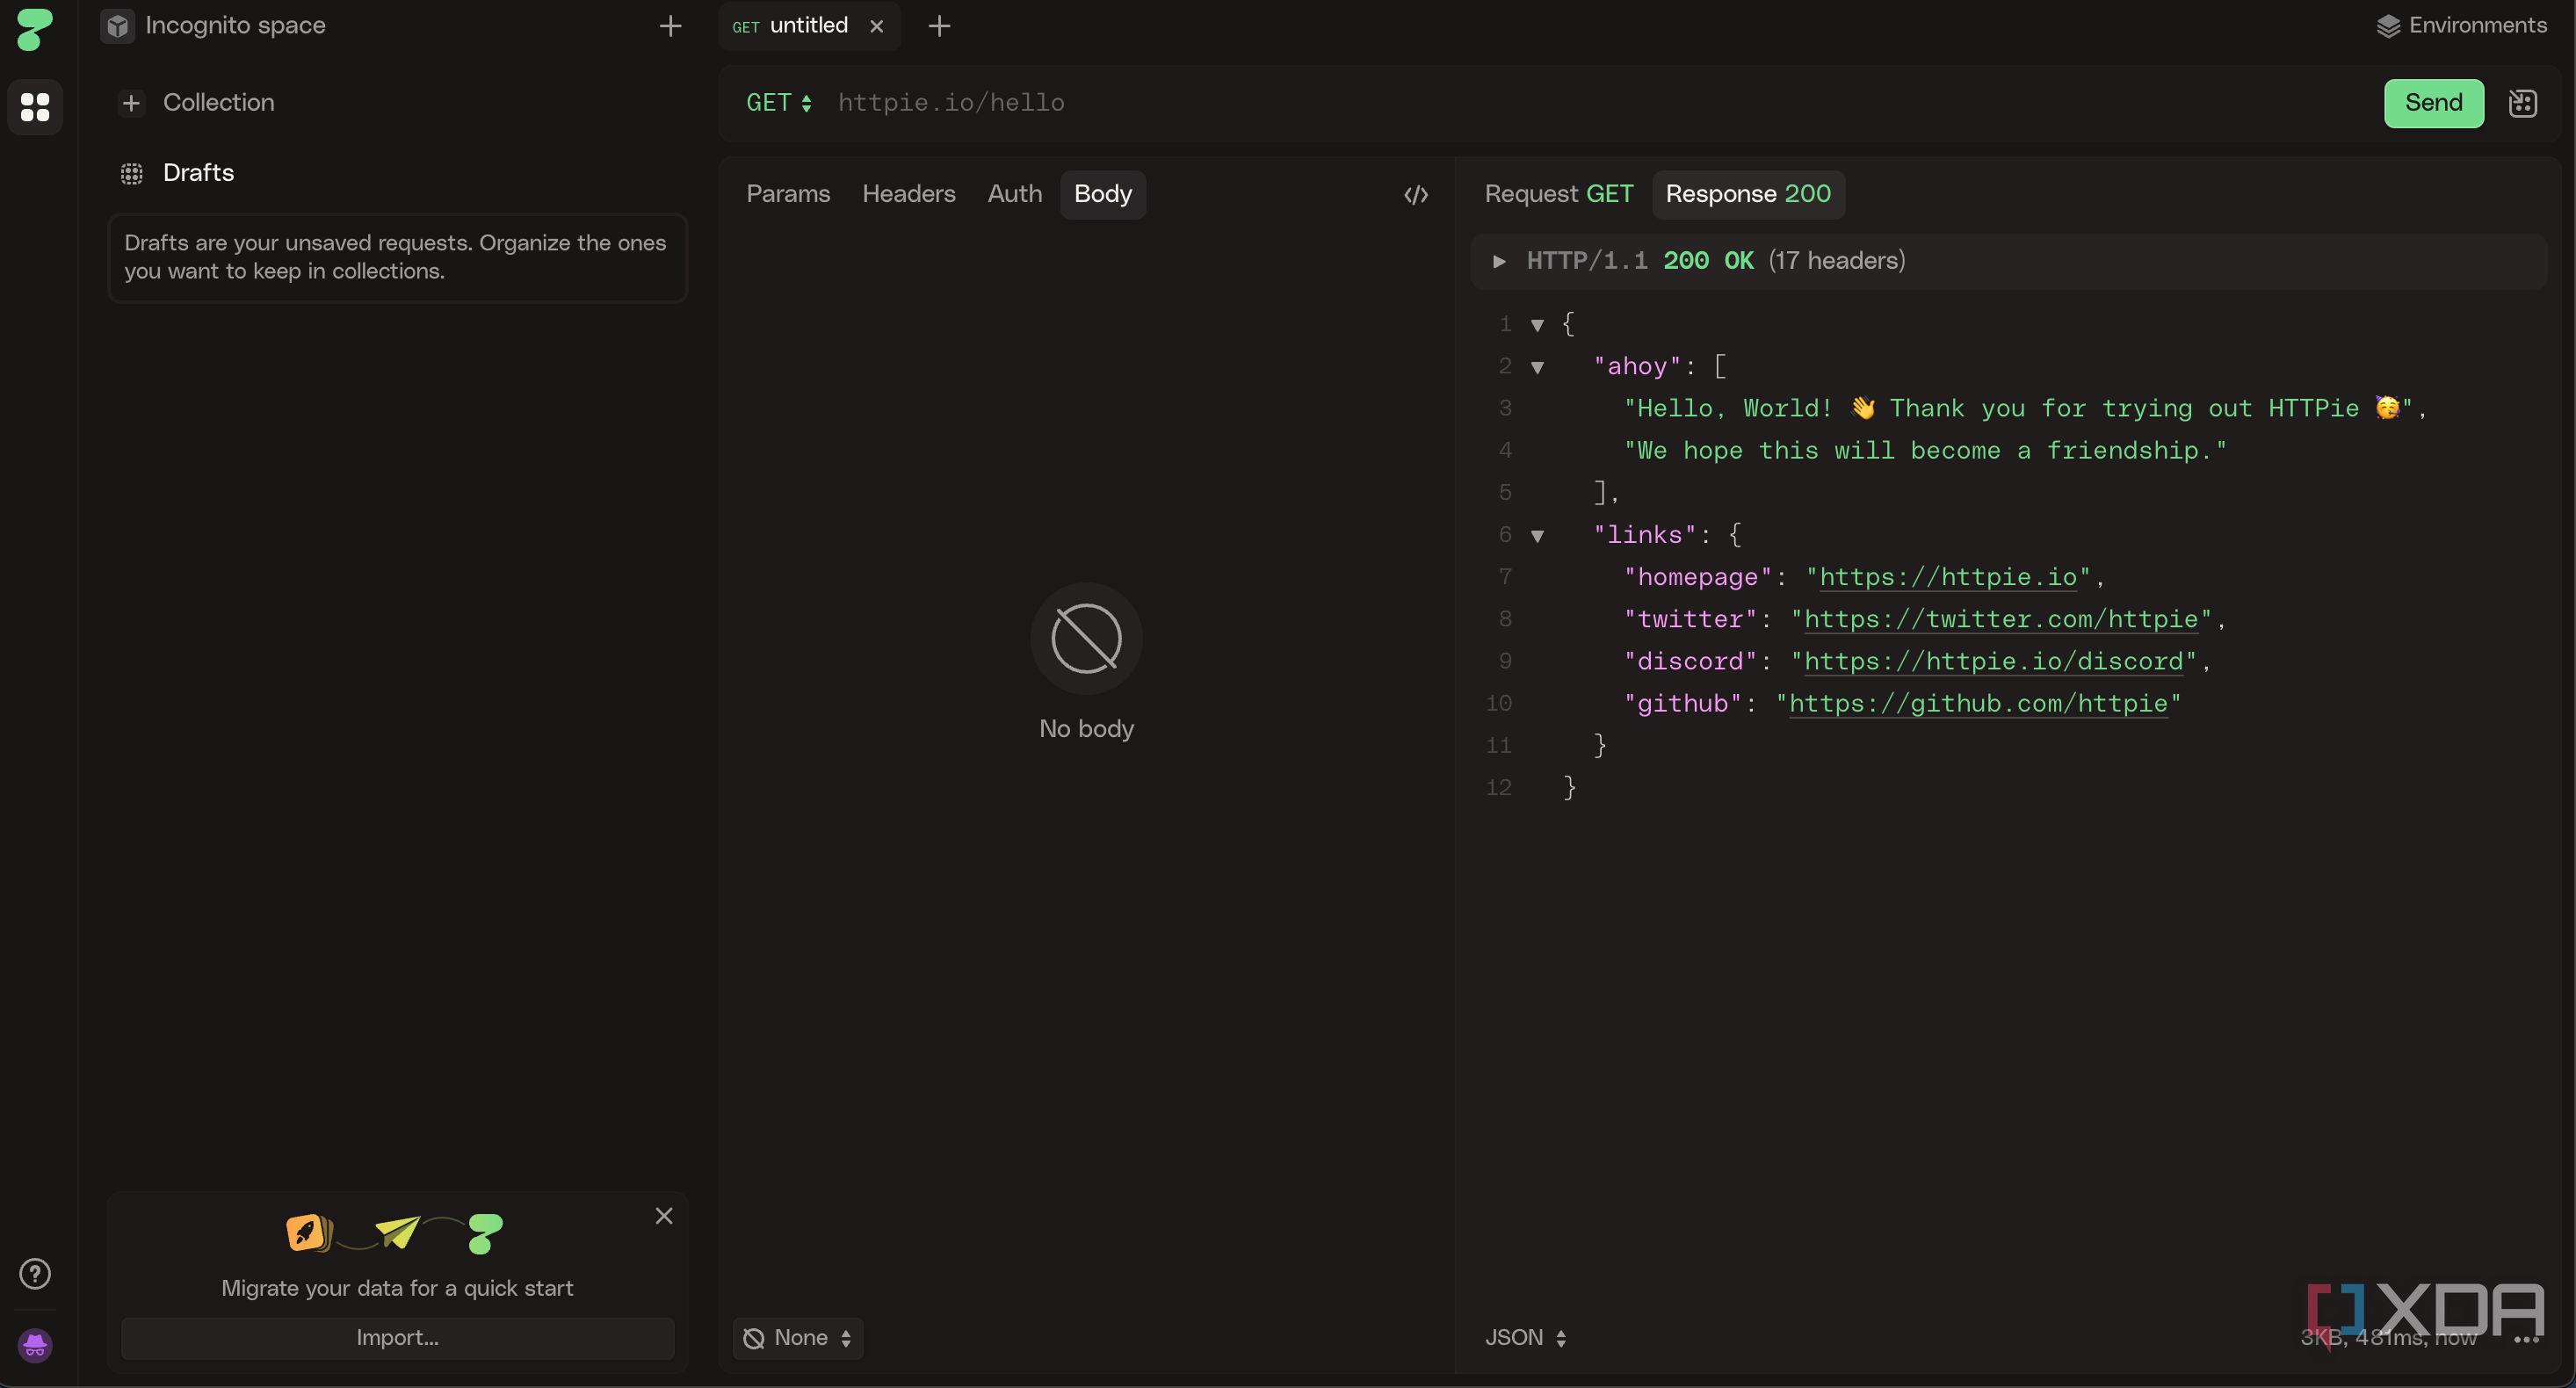Click the incognito user avatar icon
The image size is (2576, 1388).
pyautogui.click(x=35, y=1345)
